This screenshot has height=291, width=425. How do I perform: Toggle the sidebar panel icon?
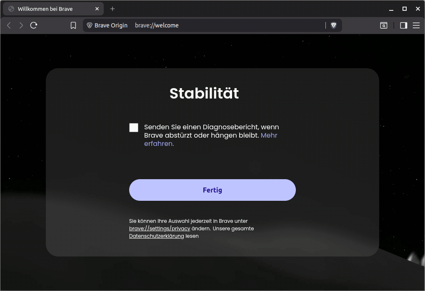coord(404,25)
